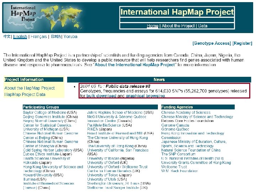Open Howard University link
This screenshot has width=256, height=192.
point(38,175)
